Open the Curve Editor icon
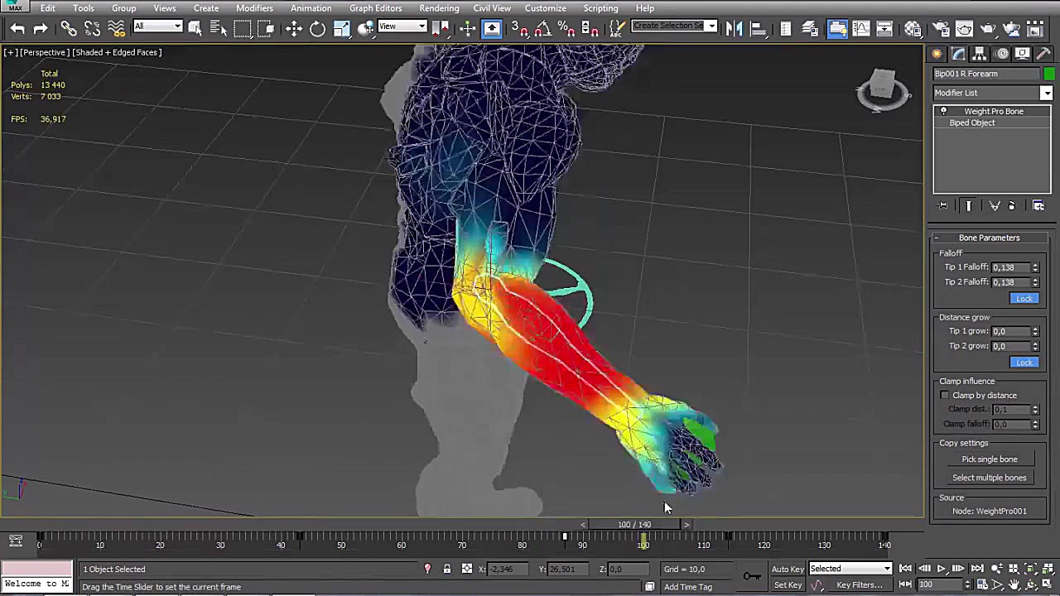 (861, 29)
